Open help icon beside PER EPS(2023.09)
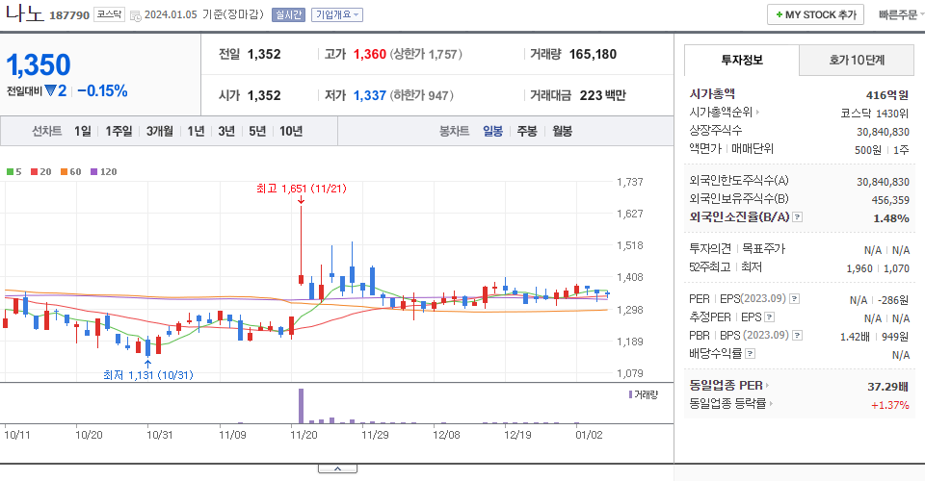This screenshot has width=925, height=481. tap(794, 299)
